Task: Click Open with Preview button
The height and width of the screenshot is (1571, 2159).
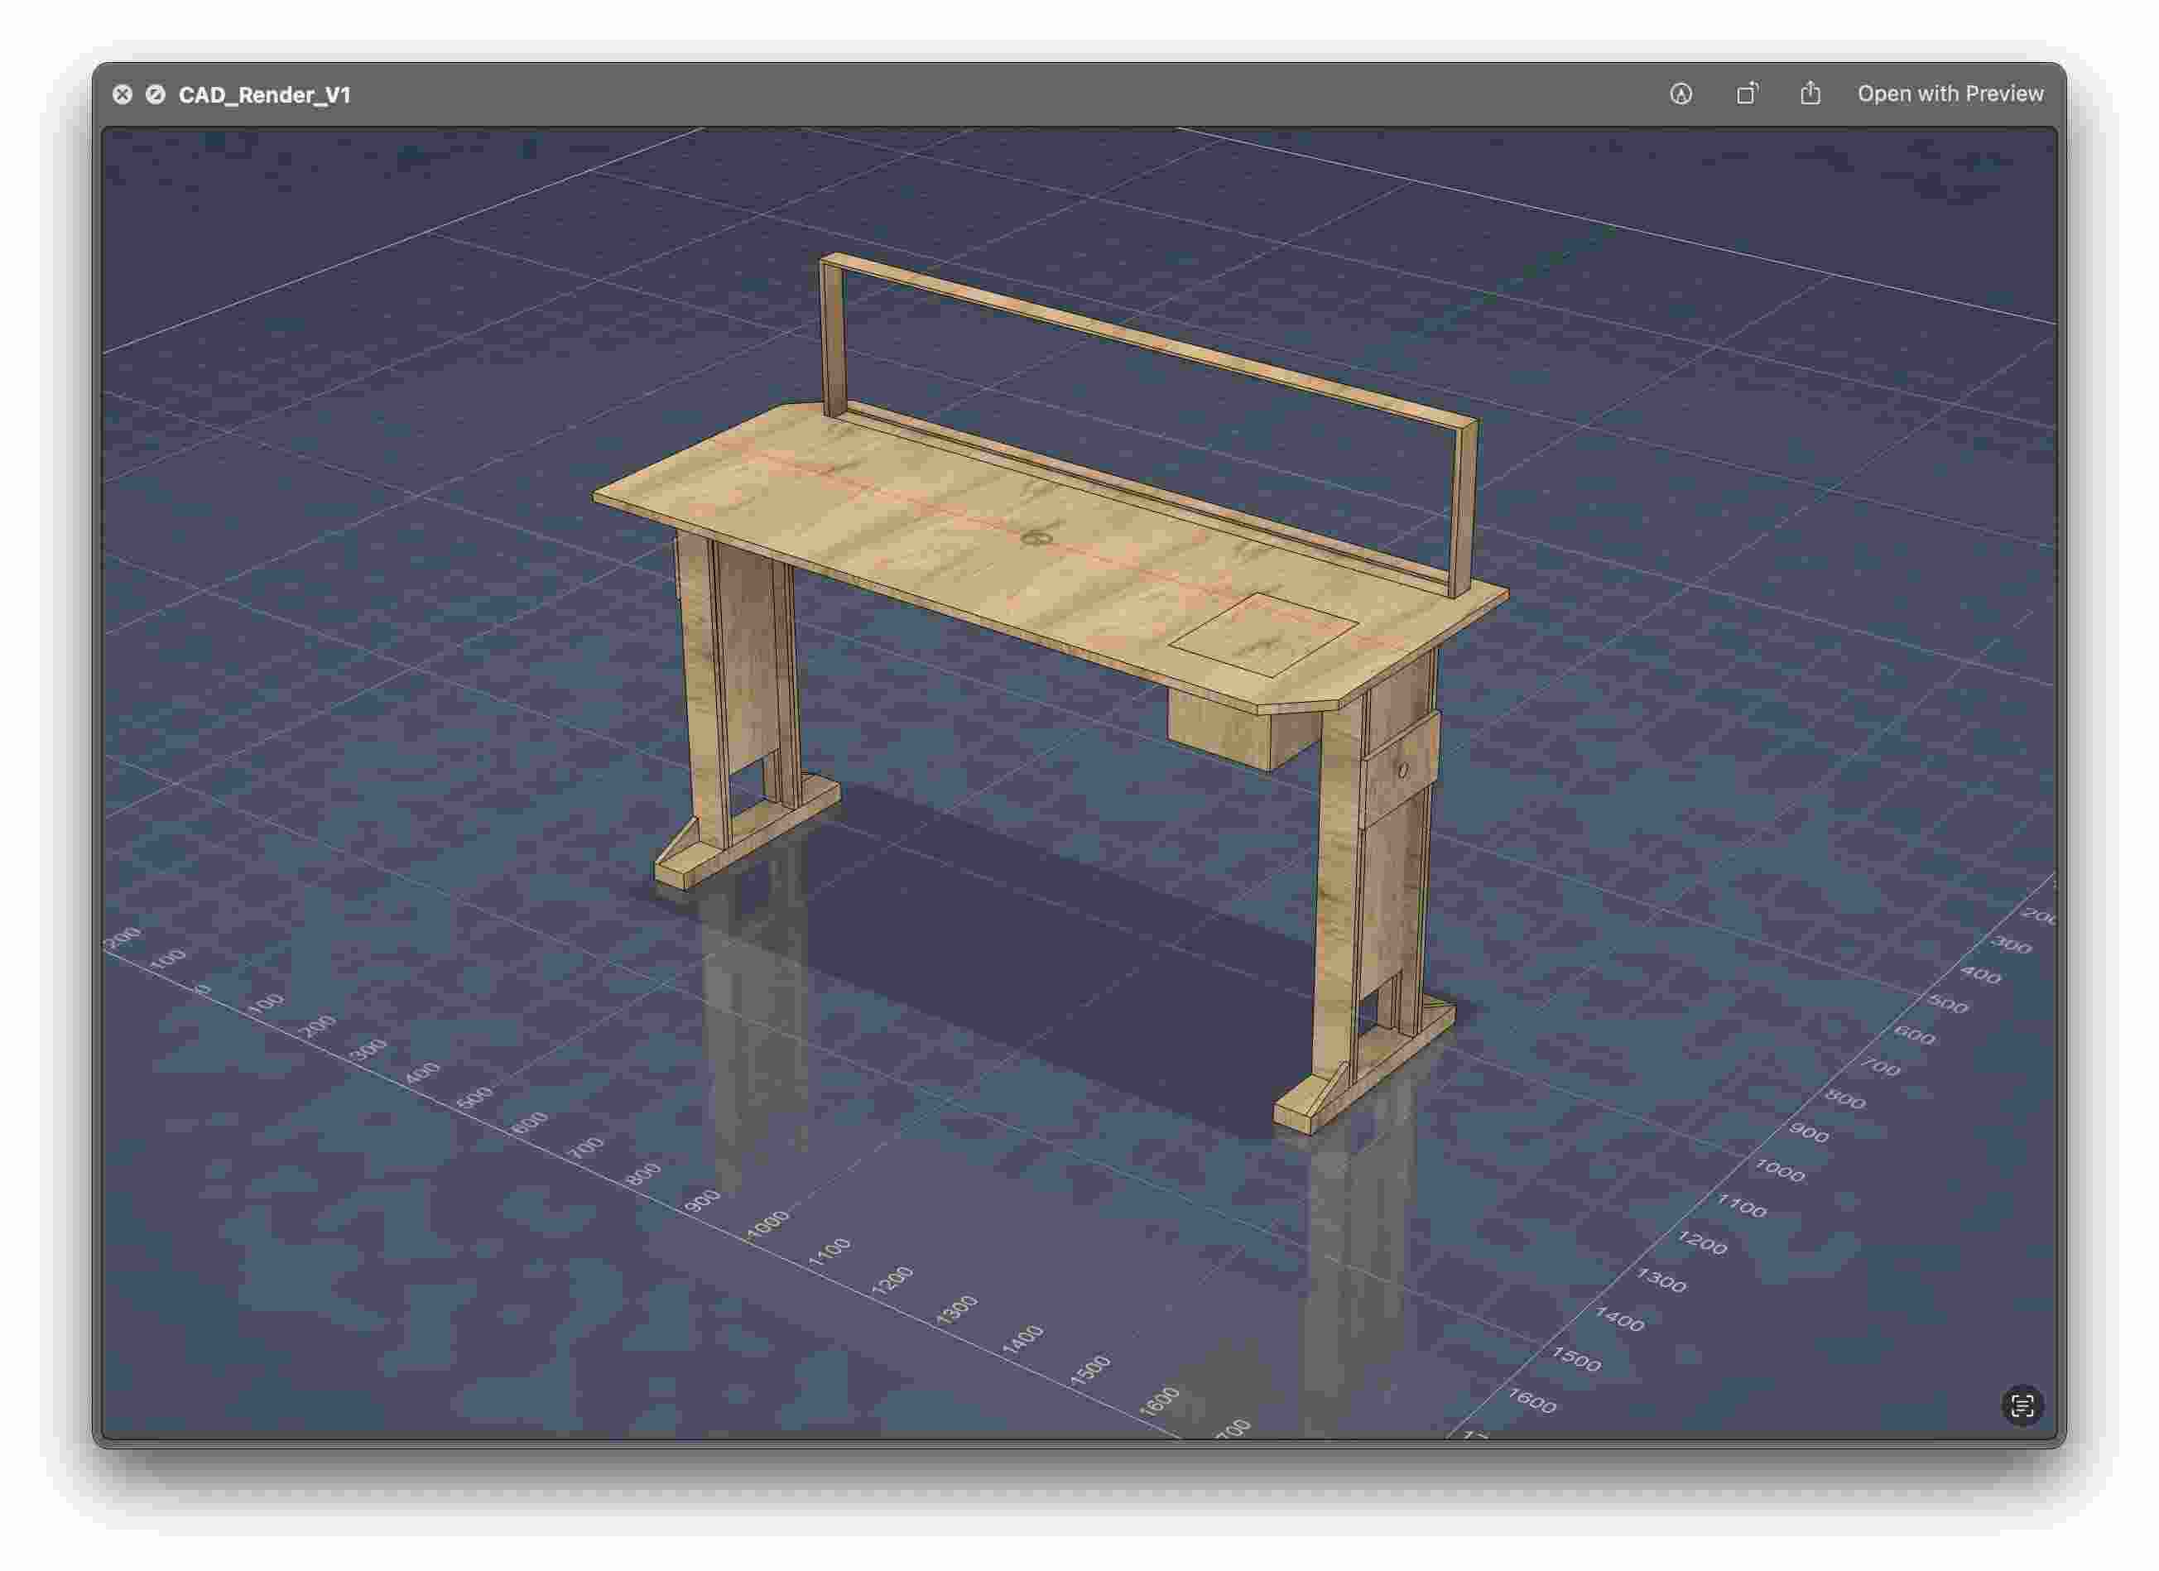Action: point(1950,94)
